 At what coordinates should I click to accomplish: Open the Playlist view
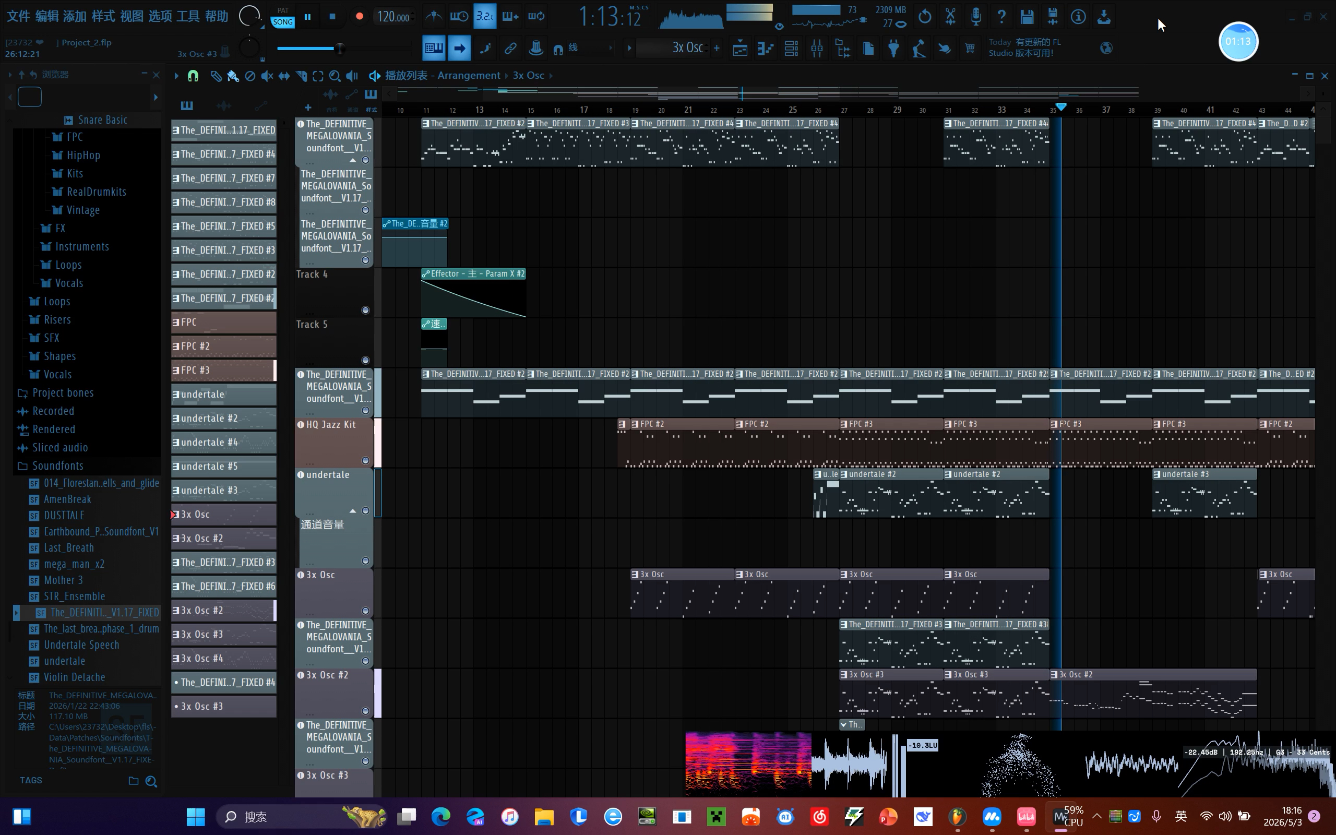point(741,49)
